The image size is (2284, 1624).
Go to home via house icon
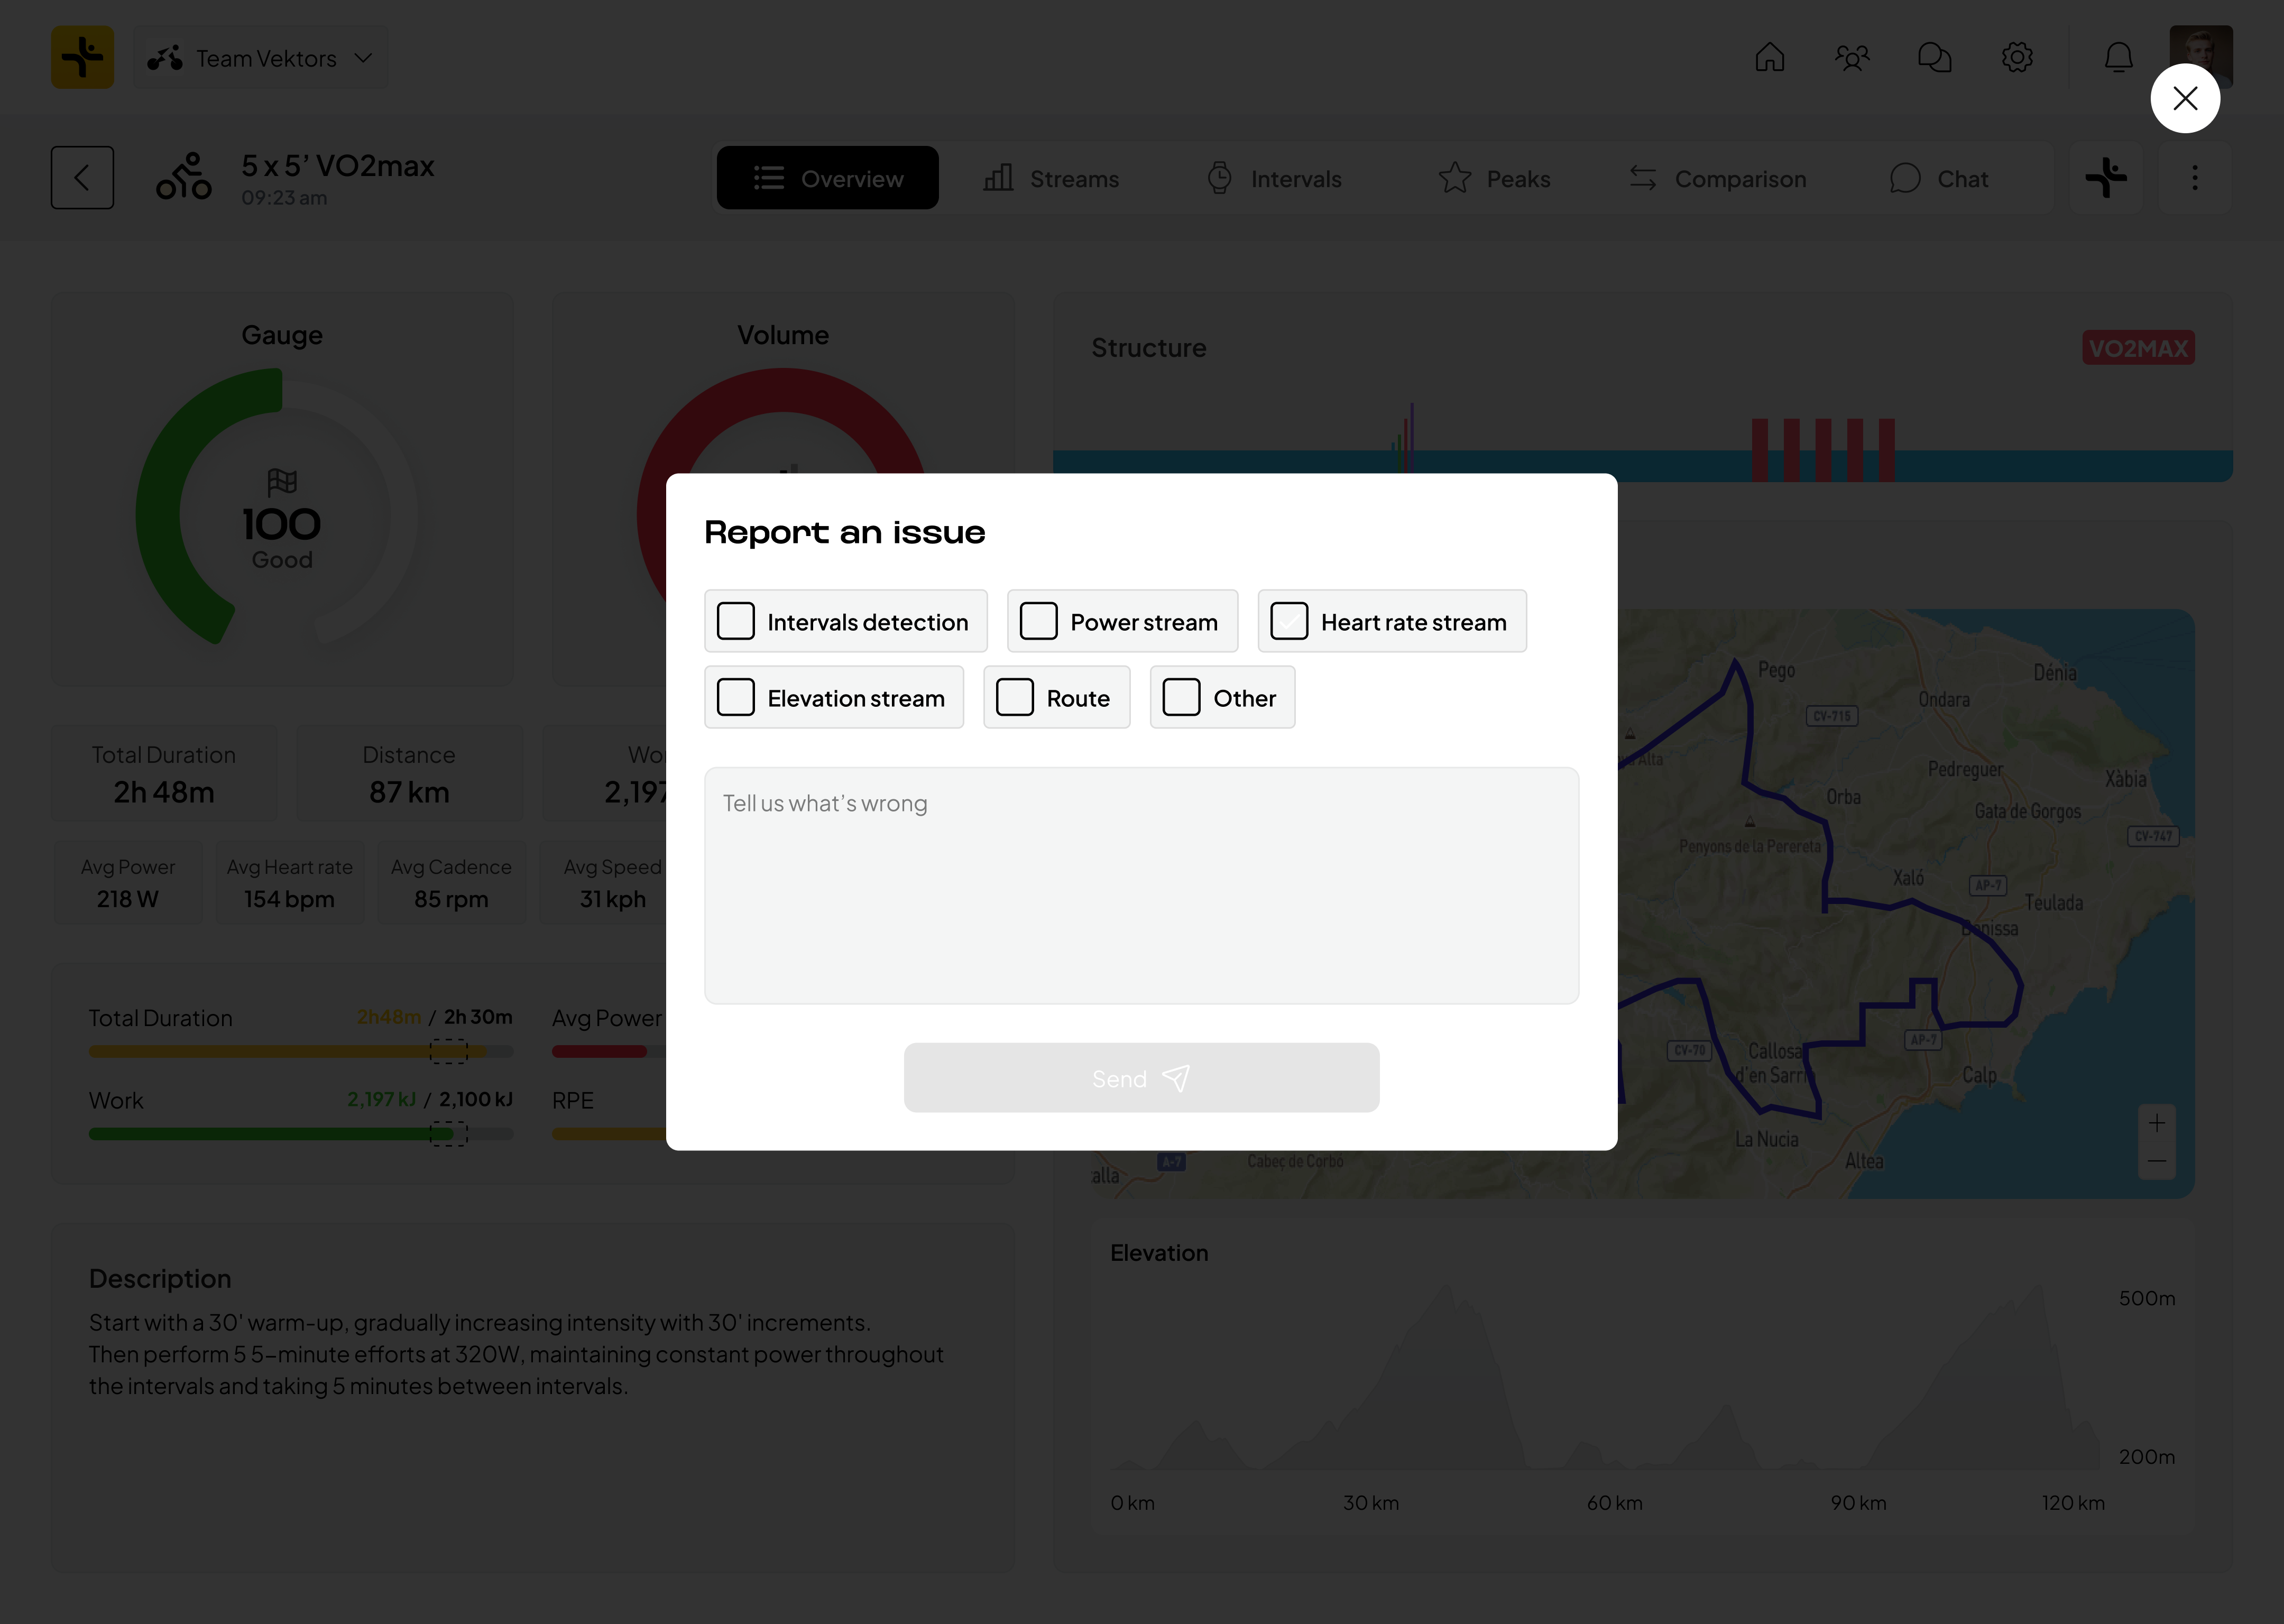1769,57
